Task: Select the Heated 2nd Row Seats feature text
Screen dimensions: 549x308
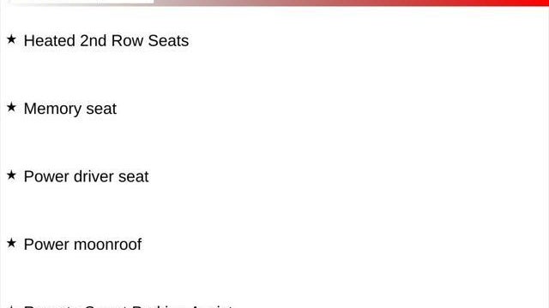Action: [x=106, y=40]
